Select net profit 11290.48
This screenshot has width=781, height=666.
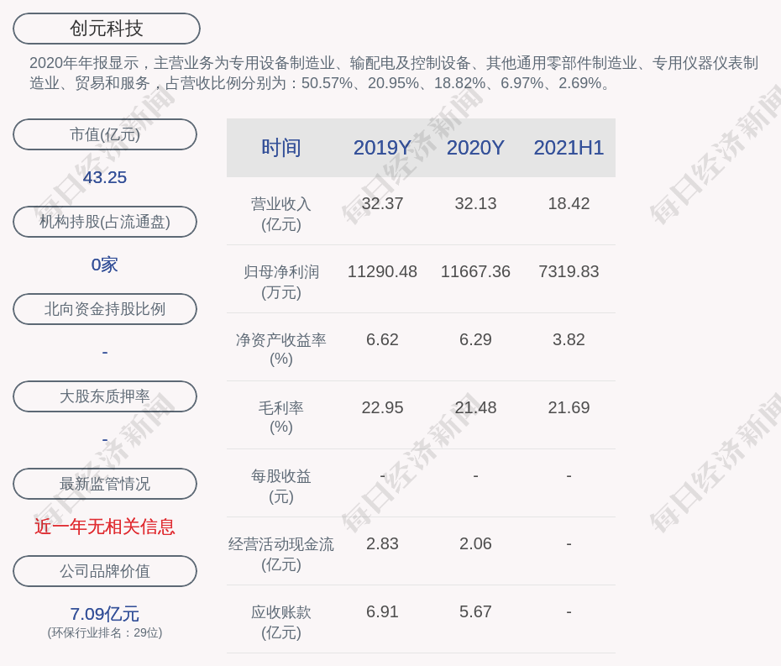pyautogui.click(x=382, y=271)
